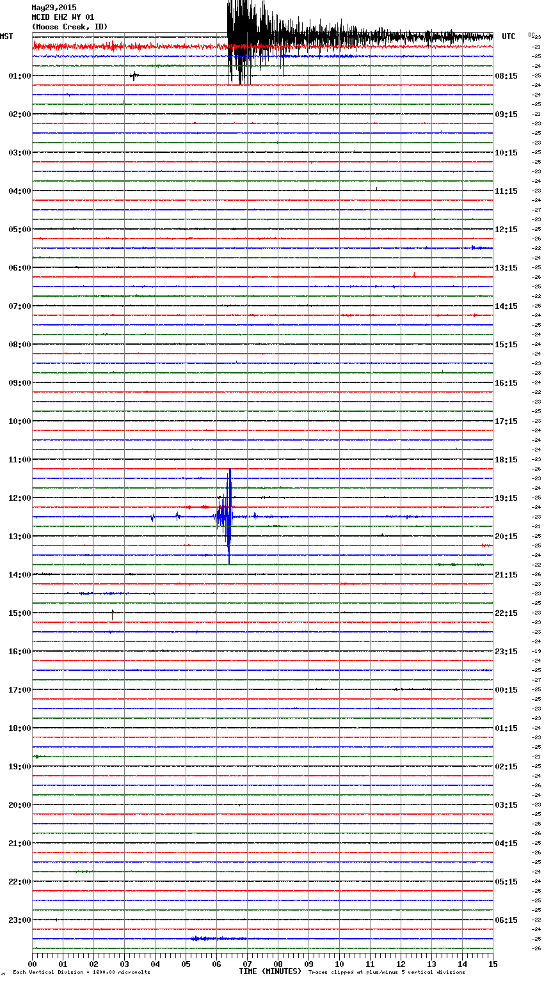Click the 13:00 MST row label
Viewport: 544px width, 981px height.
pos(20,537)
